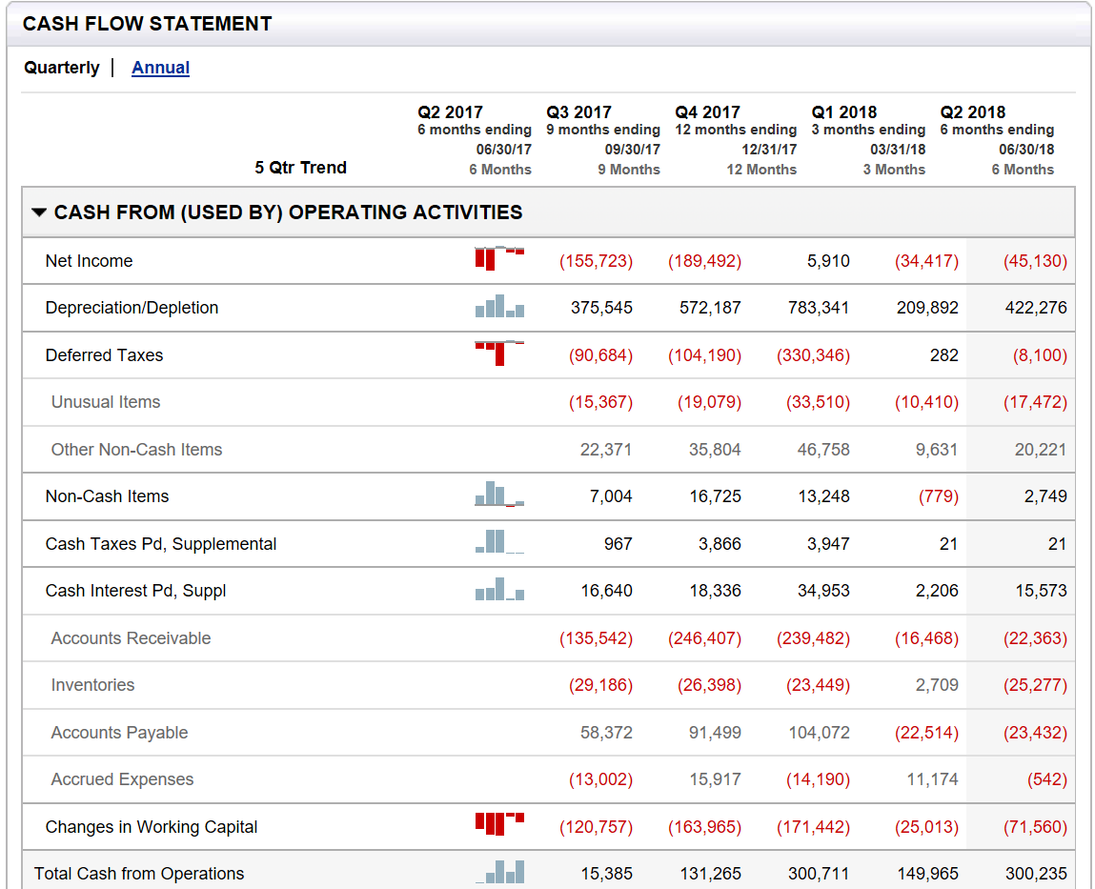This screenshot has width=1095, height=889.
Task: Click the Unusual Items row label
Action: click(105, 401)
